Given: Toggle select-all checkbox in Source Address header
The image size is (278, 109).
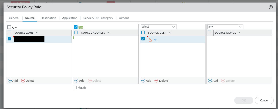Looking at the screenshot, I should click(76, 32).
